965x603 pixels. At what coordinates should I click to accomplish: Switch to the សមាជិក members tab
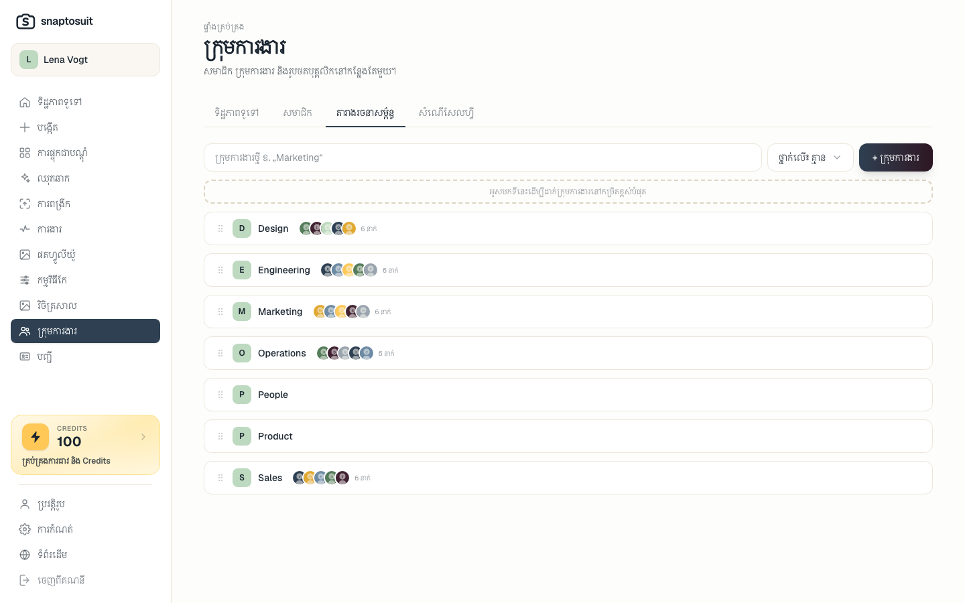point(298,113)
